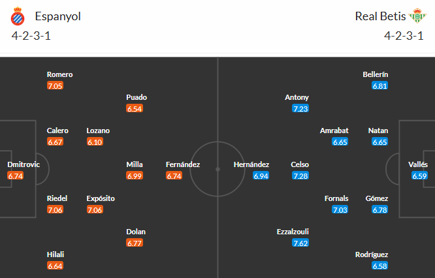Click Lo Celso's 7.28 rating badge
This screenshot has width=435, height=278.
[x=300, y=176]
